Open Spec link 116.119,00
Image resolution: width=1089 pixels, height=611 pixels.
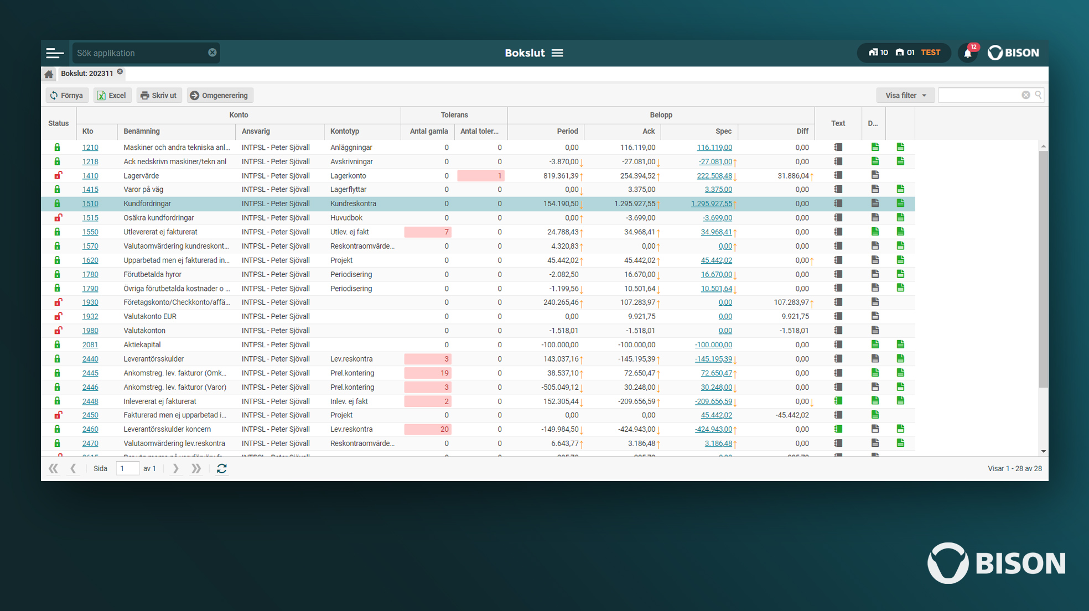coord(714,148)
